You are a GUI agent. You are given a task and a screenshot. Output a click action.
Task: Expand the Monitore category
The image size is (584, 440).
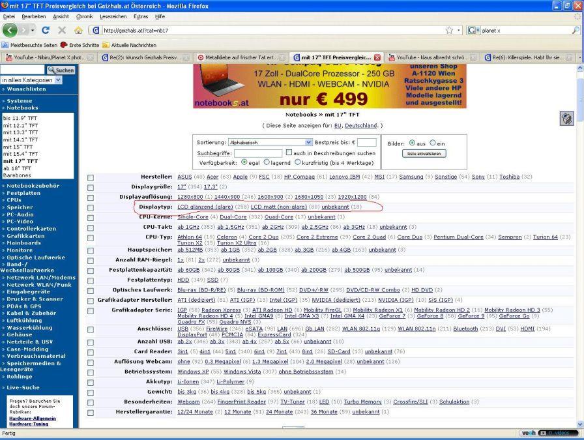click(x=20, y=250)
